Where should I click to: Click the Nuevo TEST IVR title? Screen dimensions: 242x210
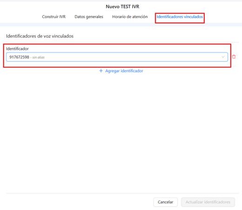tap(122, 7)
